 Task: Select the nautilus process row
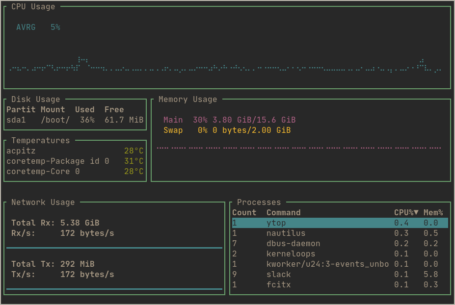[340, 233]
